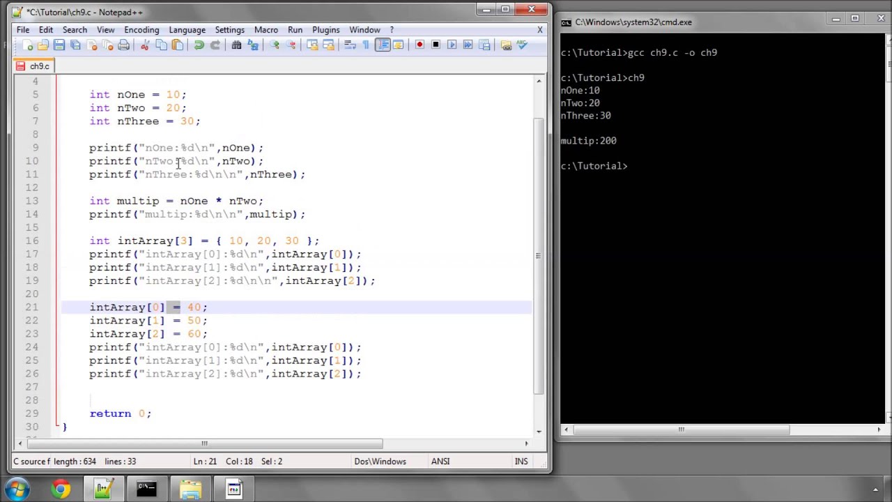This screenshot has height=502, width=892.
Task: Open the Plugins menu
Action: click(325, 30)
